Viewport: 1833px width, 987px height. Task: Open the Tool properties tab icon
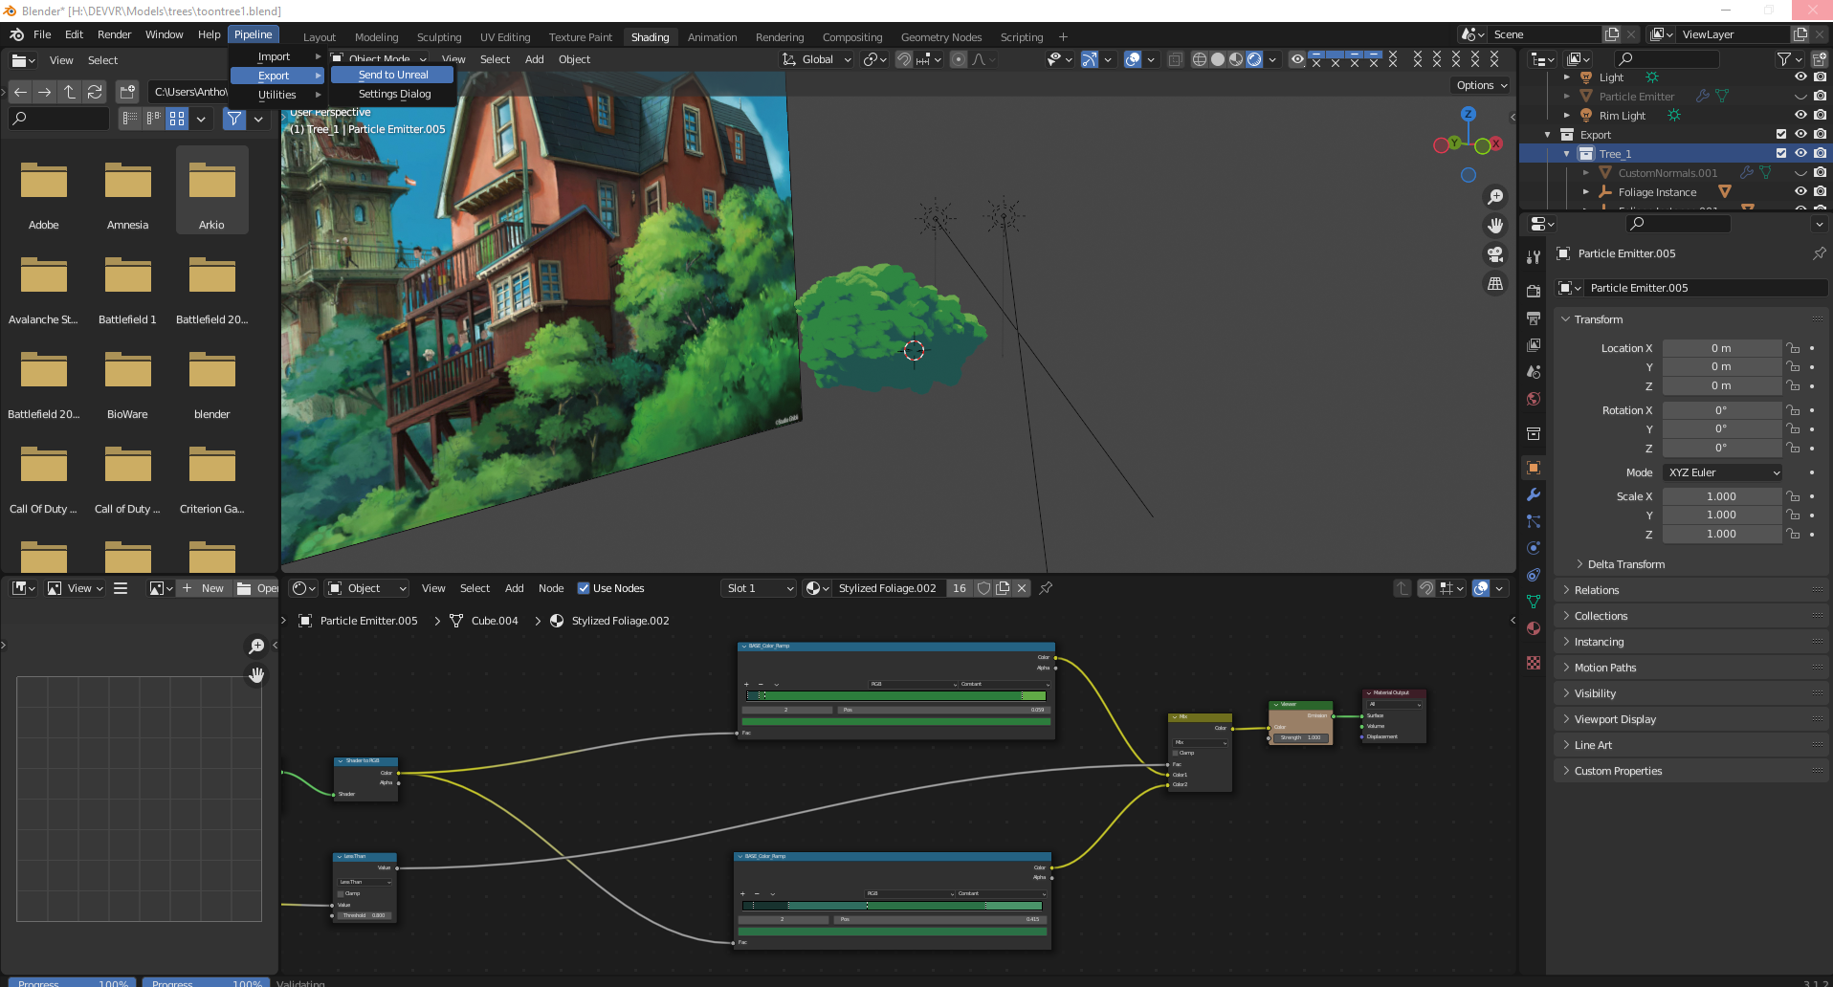pyautogui.click(x=1534, y=257)
